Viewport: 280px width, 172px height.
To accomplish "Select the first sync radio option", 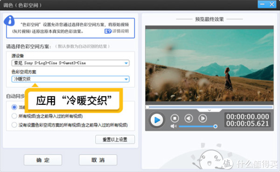I will click(x=14, y=107).
